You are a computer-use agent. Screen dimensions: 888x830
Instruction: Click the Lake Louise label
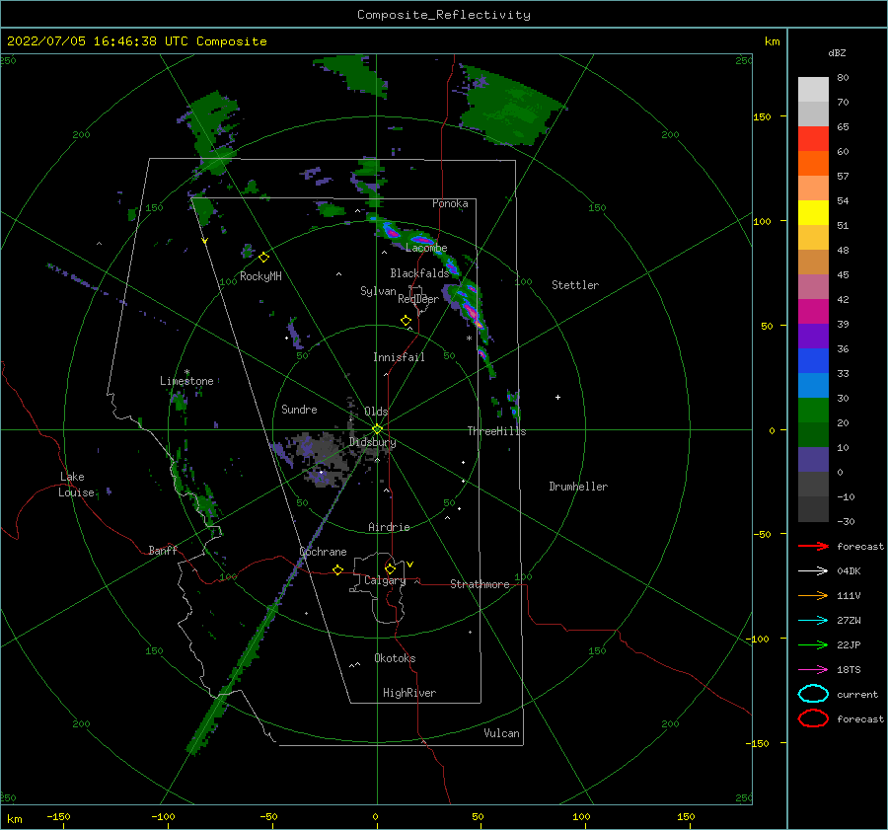[76, 485]
